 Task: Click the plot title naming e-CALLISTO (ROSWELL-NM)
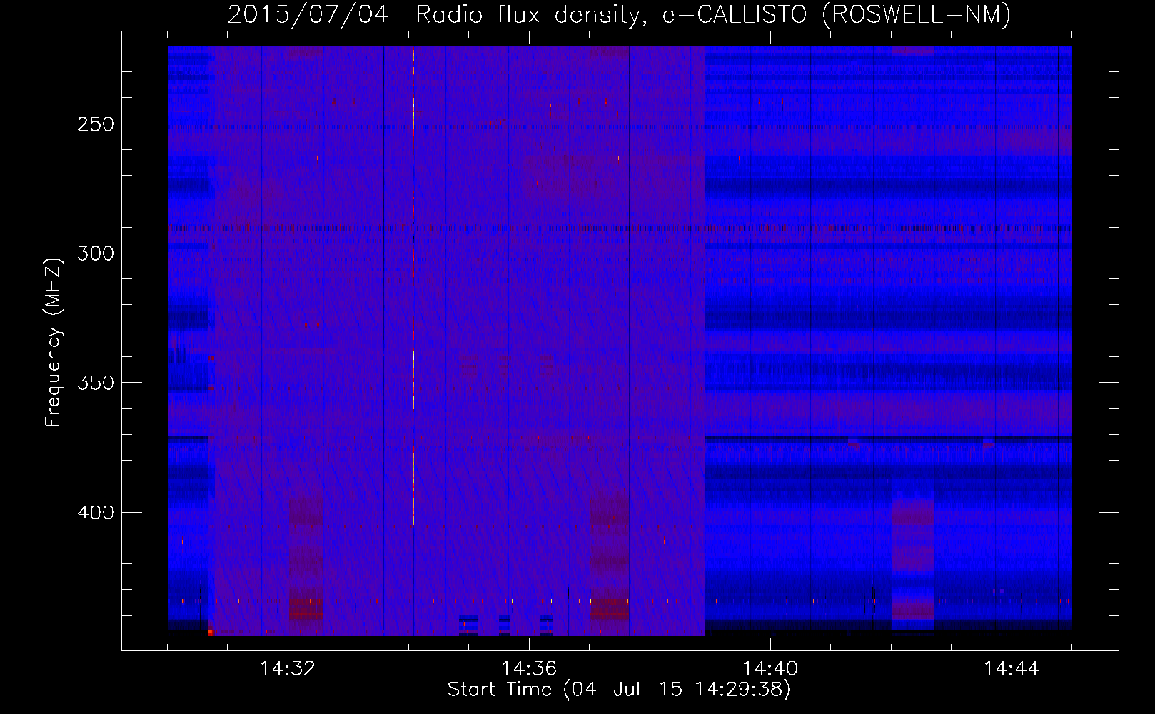tap(619, 14)
